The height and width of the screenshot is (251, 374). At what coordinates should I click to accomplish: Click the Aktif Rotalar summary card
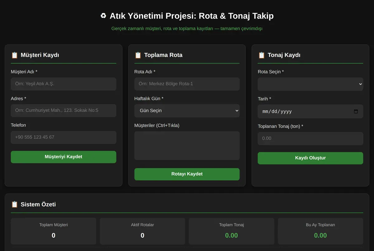point(142,231)
